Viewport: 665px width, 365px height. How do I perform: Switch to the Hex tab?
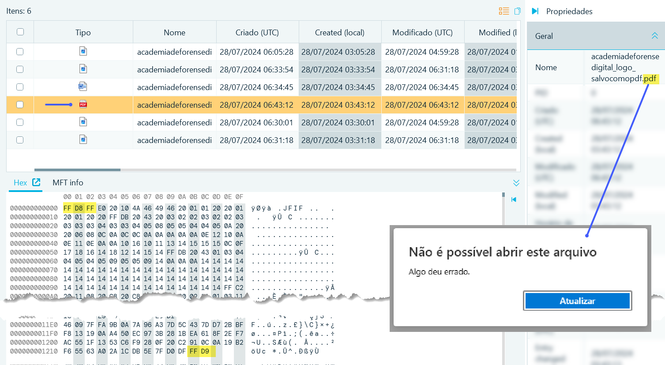click(20, 183)
